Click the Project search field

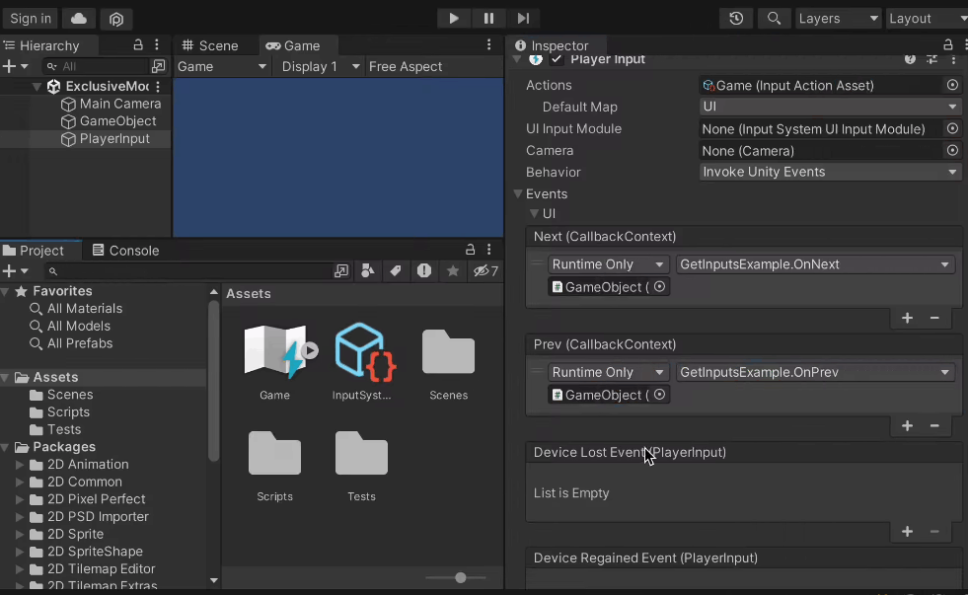tap(188, 271)
